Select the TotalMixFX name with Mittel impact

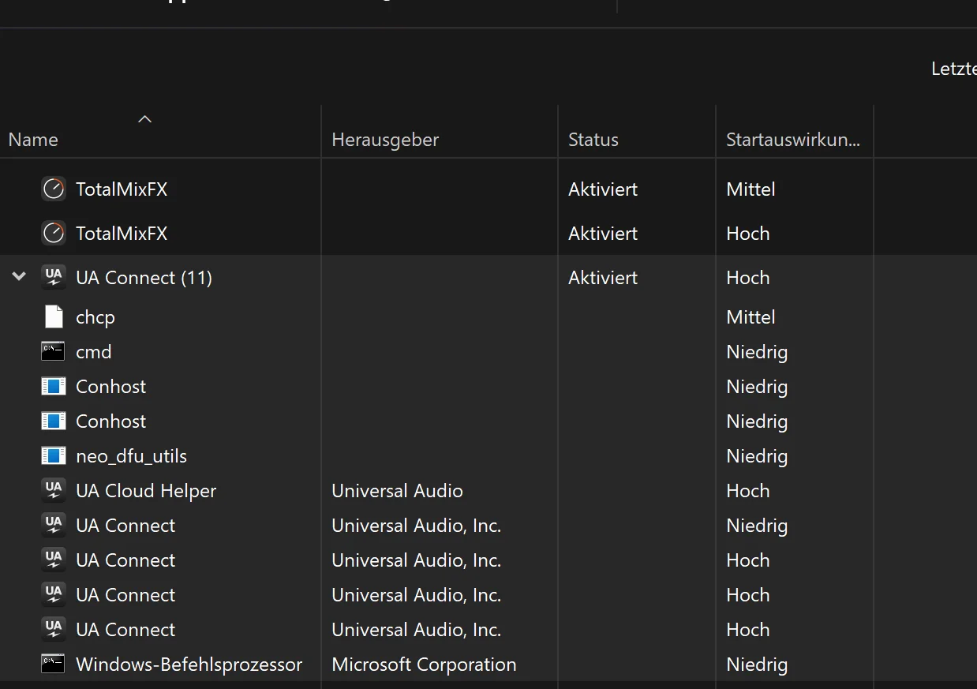click(x=122, y=189)
